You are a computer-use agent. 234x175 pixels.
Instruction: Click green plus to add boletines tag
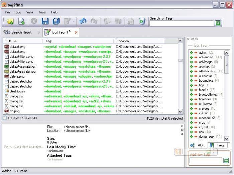192,99
